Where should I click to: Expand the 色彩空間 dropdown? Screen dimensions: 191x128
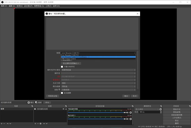click(98, 83)
